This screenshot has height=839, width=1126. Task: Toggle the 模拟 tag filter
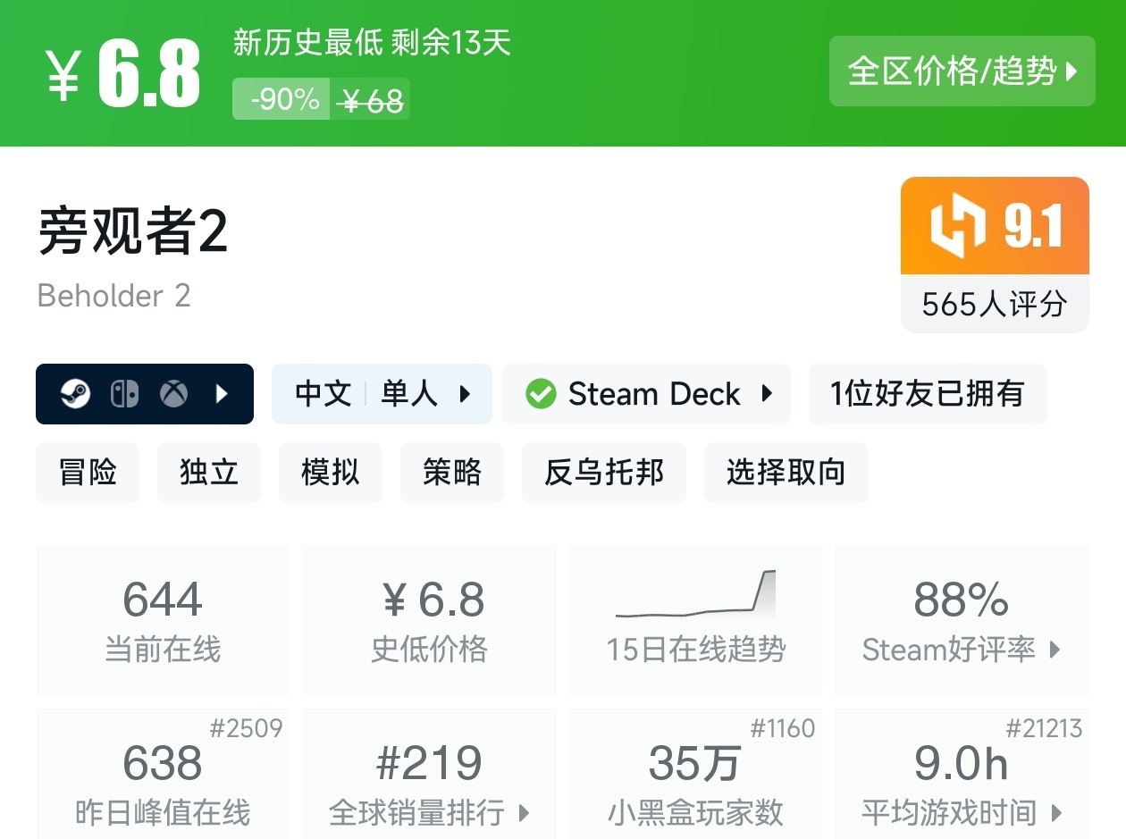[331, 473]
